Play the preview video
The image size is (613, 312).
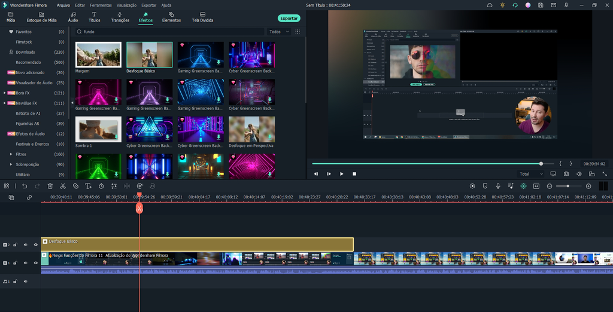point(342,174)
